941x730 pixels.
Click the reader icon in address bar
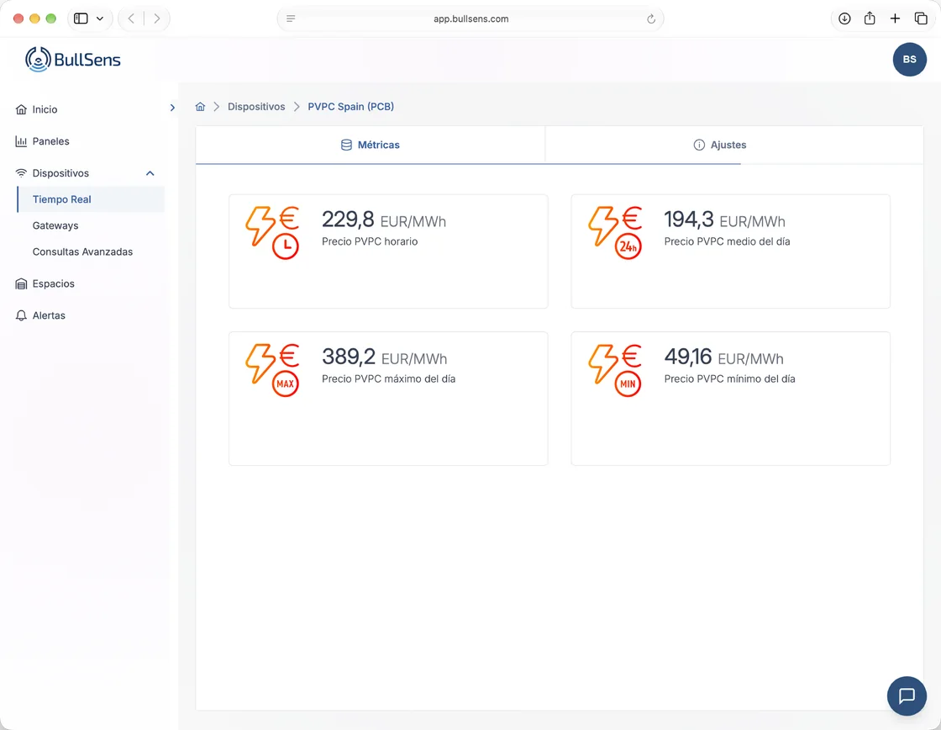291,19
